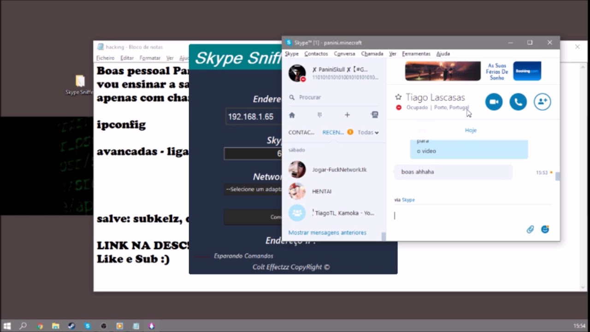Viewport: 590px width, 332px height.
Task: Open Ver menu in Bloco de notas
Action: pyautogui.click(x=170, y=58)
